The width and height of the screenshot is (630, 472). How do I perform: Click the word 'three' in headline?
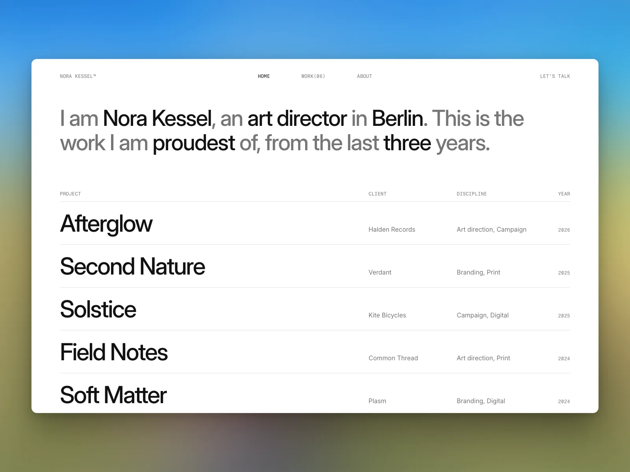pos(407,143)
